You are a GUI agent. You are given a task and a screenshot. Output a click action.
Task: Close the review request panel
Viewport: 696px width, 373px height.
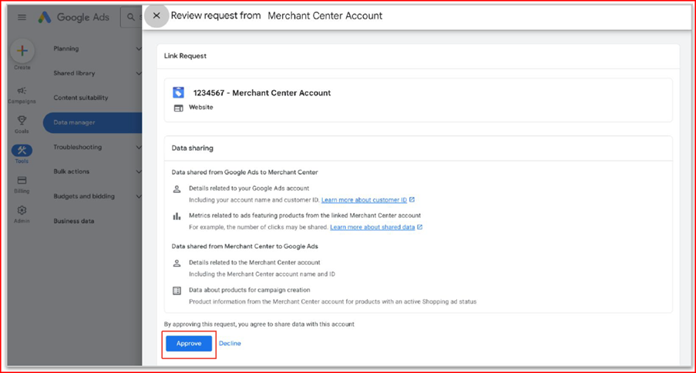click(156, 15)
